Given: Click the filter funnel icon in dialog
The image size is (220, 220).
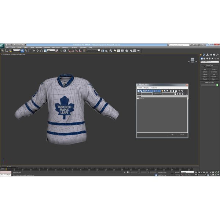Looking at the screenshot, I should (x=179, y=91).
